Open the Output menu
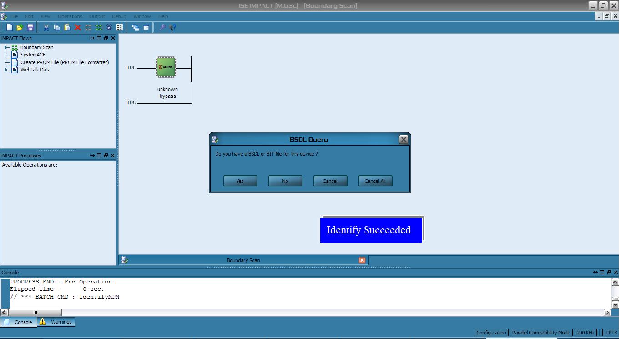 tap(97, 16)
